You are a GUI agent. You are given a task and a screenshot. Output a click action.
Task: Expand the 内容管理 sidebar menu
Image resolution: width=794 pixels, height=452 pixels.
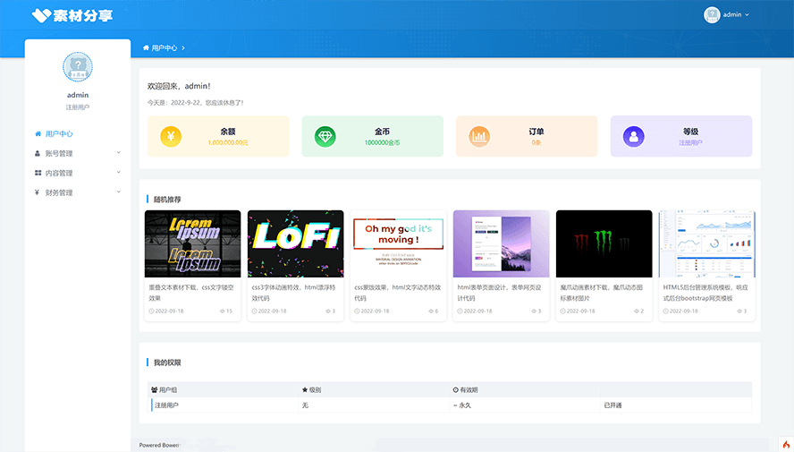[x=77, y=173]
